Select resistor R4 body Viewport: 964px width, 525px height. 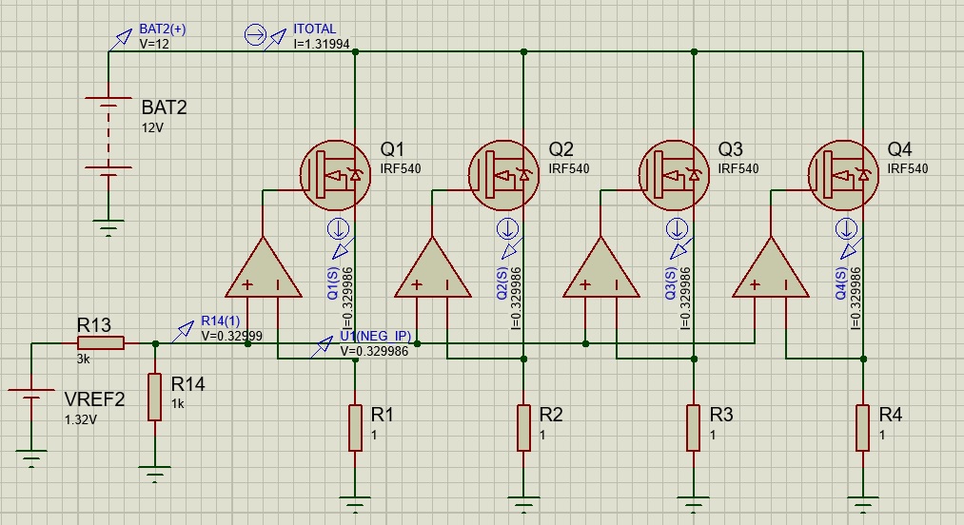pyautogui.click(x=863, y=428)
